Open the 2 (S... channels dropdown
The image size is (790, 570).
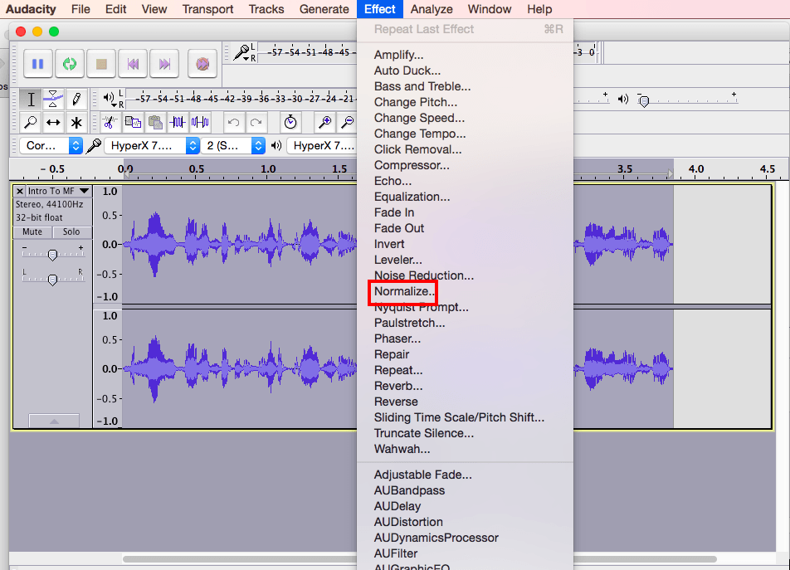232,146
